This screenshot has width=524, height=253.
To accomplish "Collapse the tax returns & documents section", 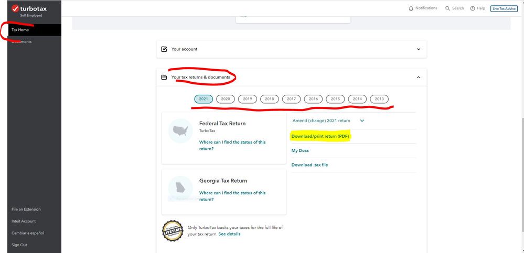I will 419,77.
